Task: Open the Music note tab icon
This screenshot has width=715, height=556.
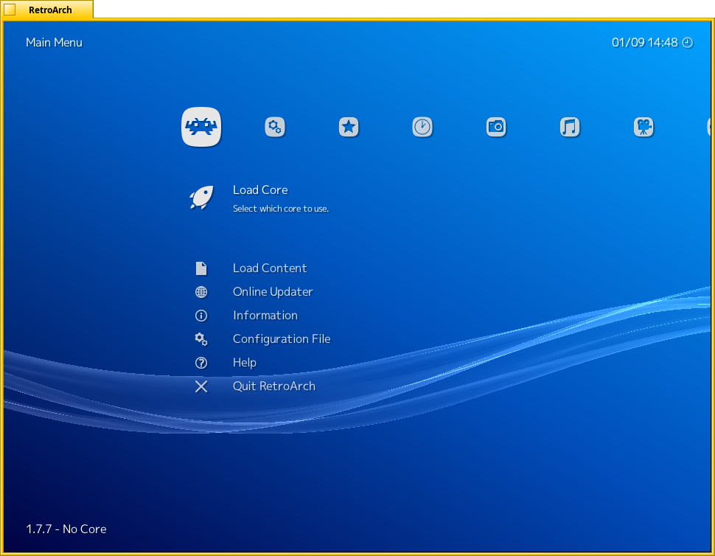Action: pos(570,127)
